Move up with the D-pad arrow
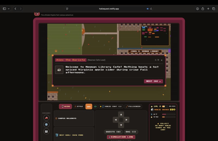This screenshot has width=218, height=141. [121, 114]
